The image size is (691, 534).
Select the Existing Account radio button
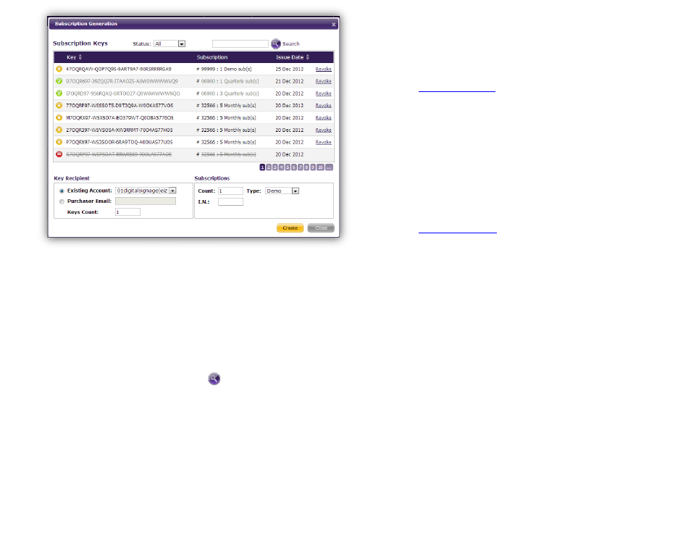click(x=62, y=191)
